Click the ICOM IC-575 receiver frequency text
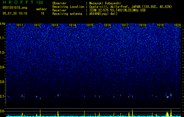Viewport: 184px width, 117px height. 117,10
